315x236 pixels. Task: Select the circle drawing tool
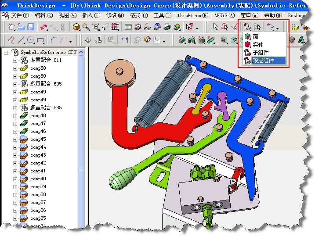pos(31,40)
